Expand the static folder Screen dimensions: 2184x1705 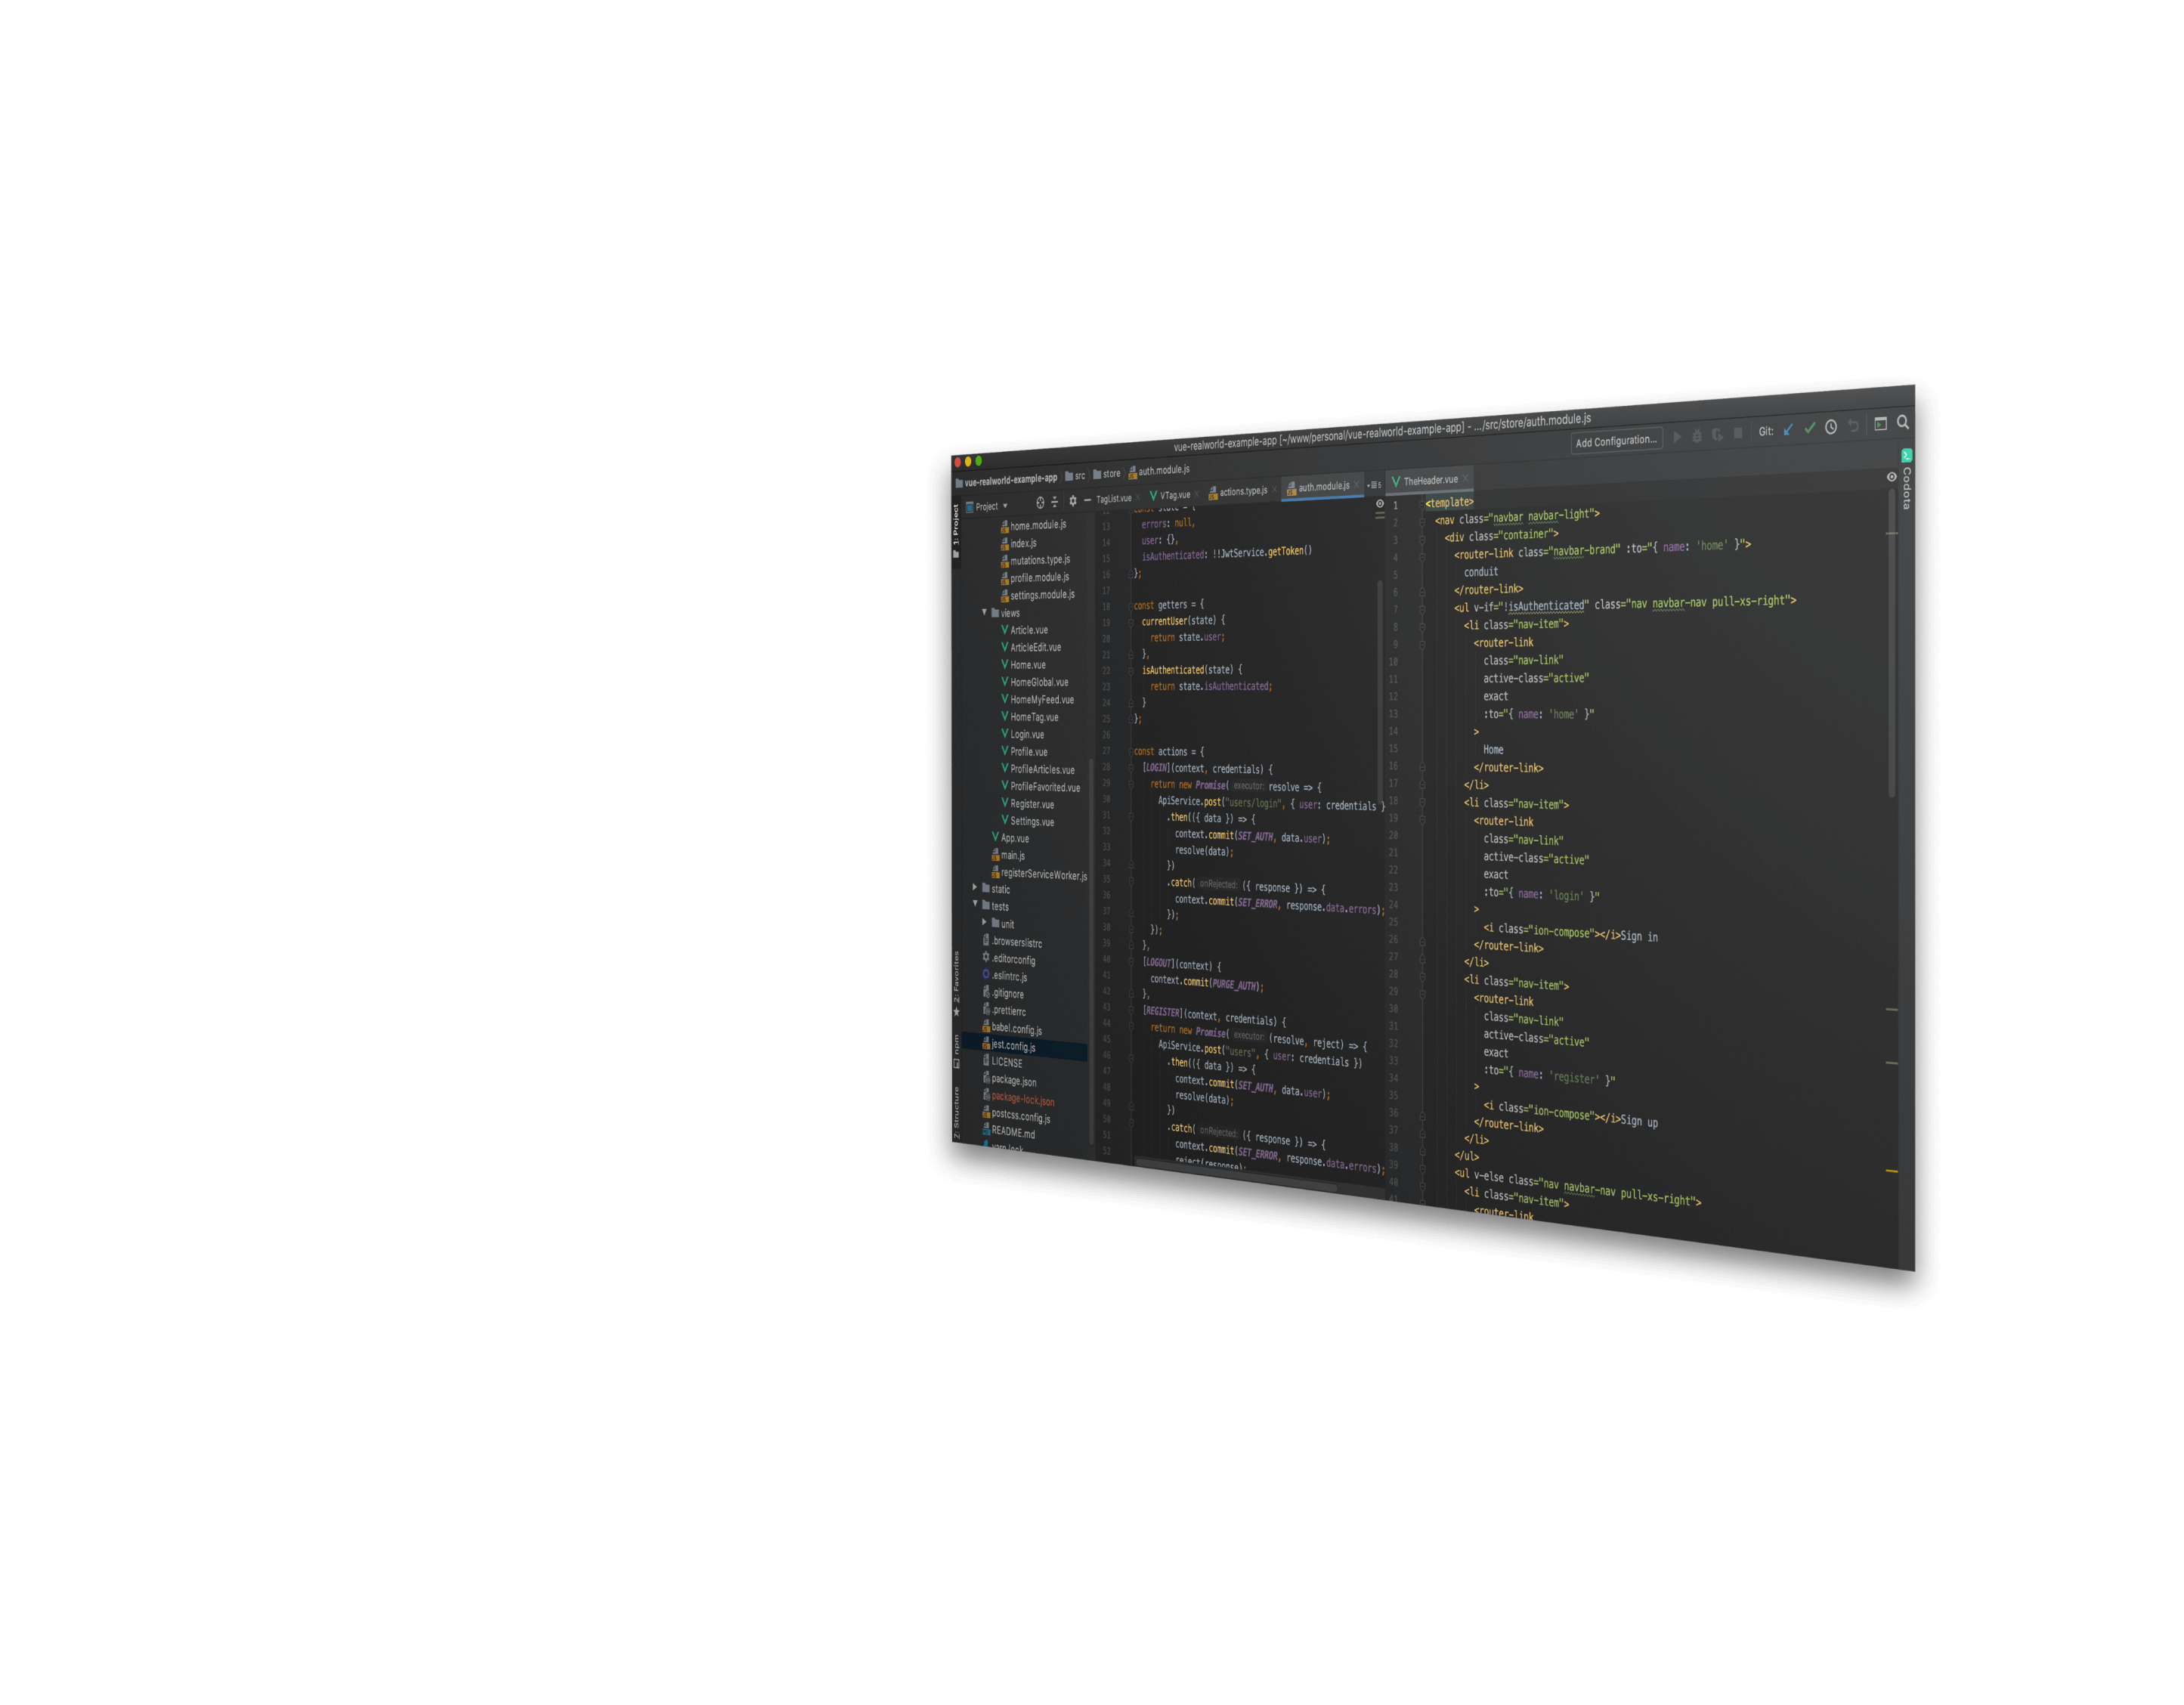(975, 887)
